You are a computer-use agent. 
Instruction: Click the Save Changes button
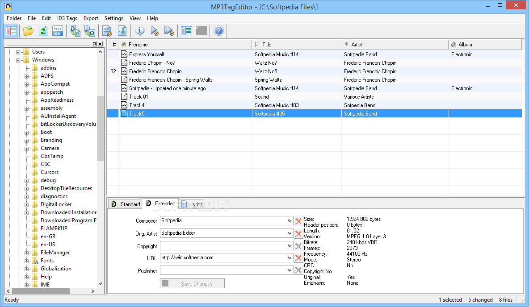(x=192, y=283)
